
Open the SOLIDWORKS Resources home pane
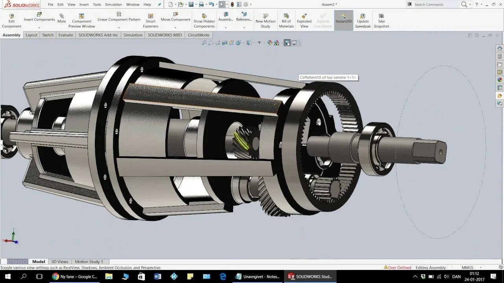click(x=499, y=48)
